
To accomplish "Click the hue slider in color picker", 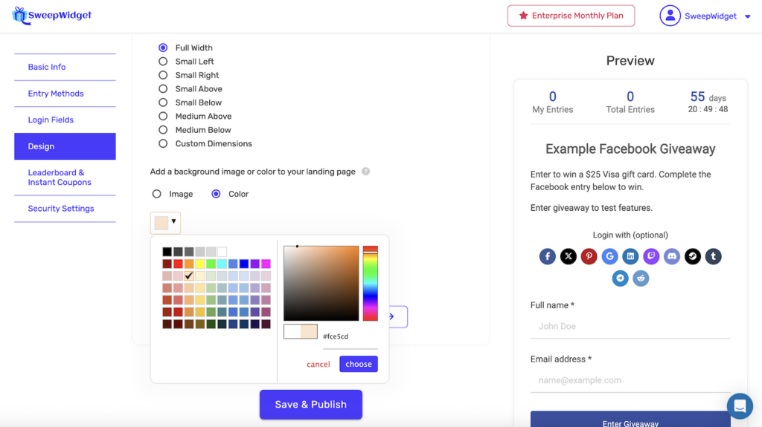I will pyautogui.click(x=370, y=284).
